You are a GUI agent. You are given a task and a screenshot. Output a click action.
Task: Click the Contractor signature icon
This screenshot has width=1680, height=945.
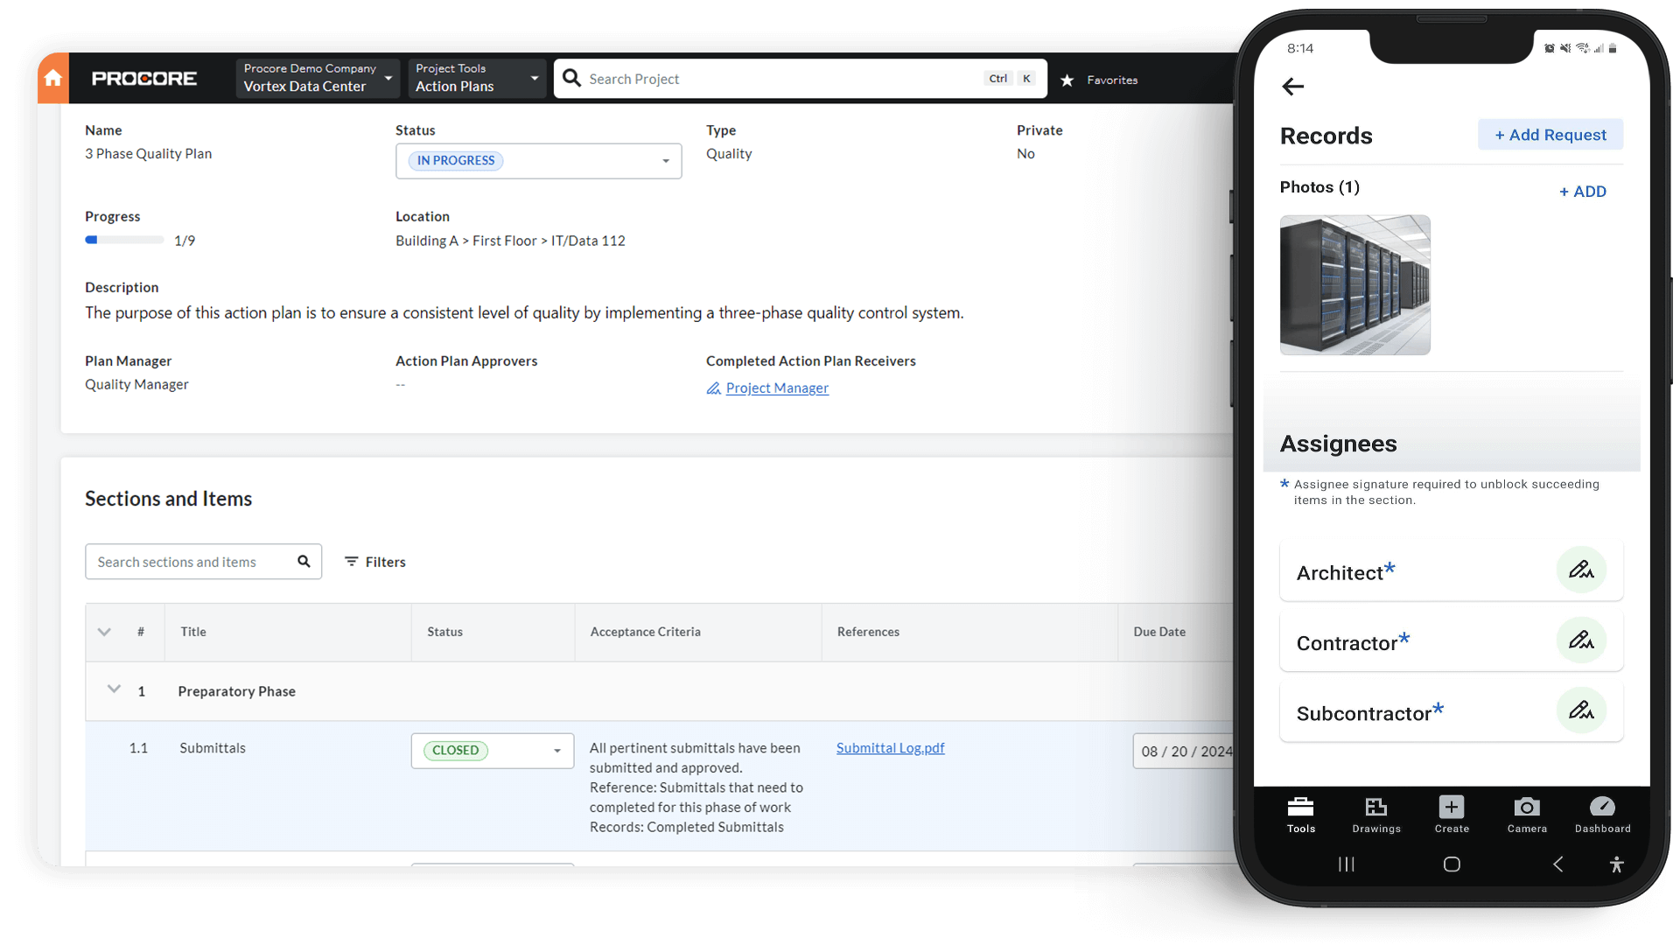coord(1581,640)
